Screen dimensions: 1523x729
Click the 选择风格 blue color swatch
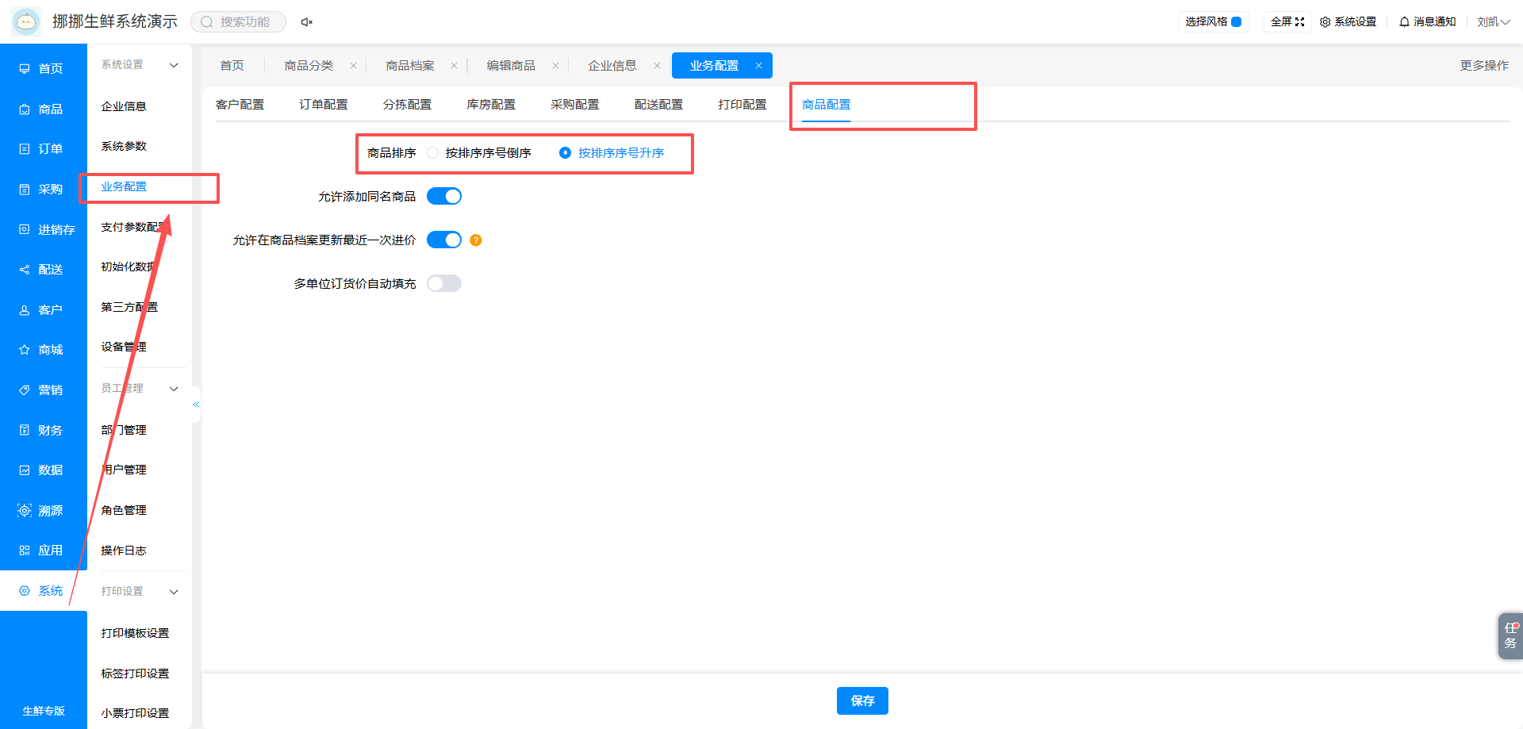click(1236, 21)
